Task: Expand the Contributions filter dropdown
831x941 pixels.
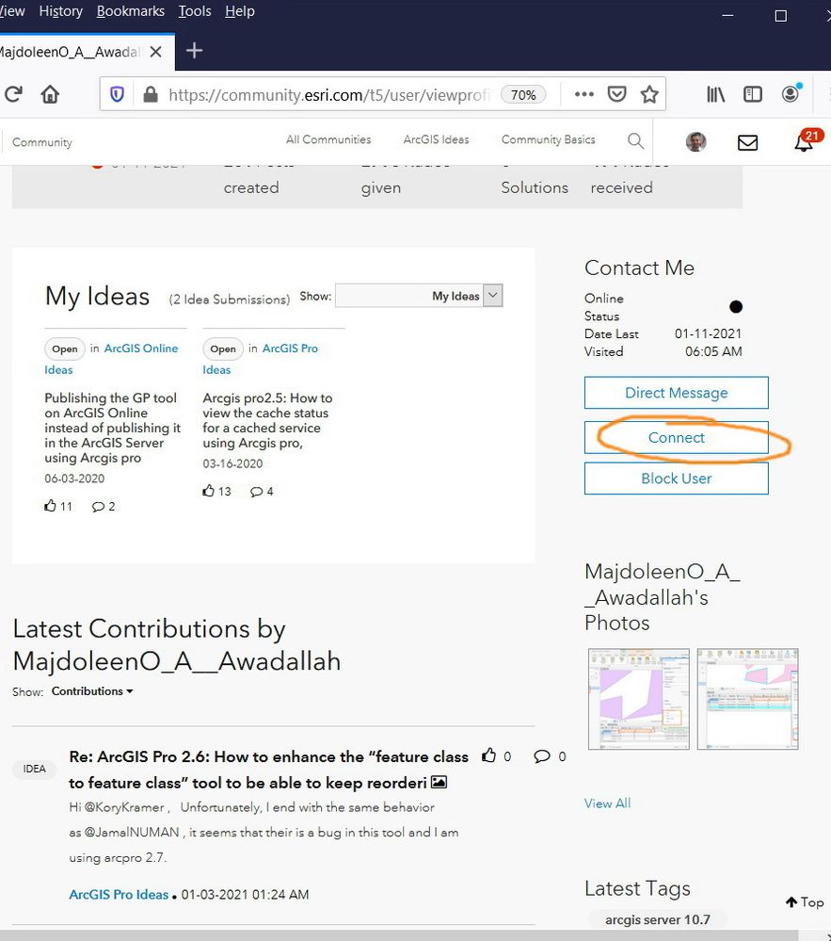Action: tap(92, 691)
